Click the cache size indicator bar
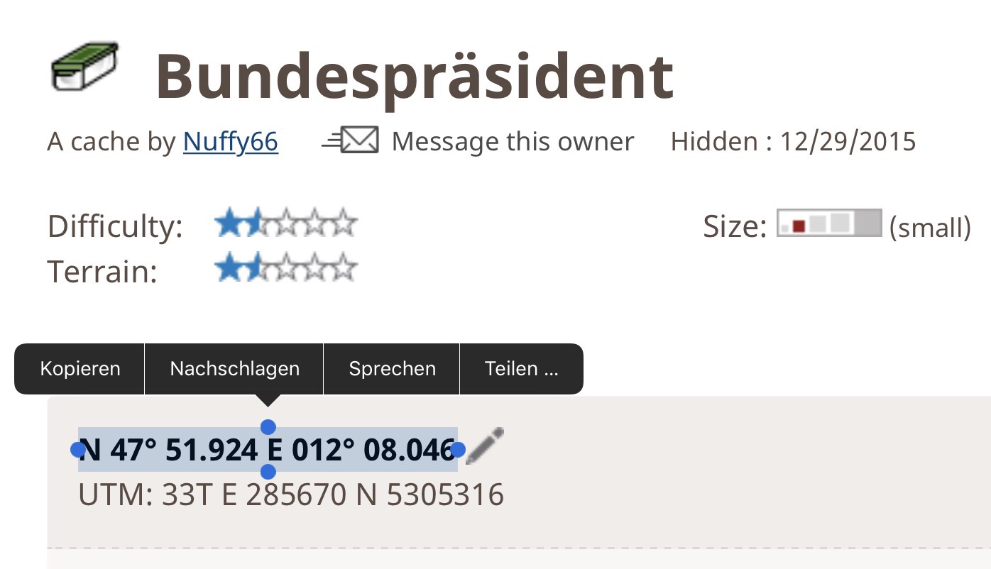 coord(829,223)
